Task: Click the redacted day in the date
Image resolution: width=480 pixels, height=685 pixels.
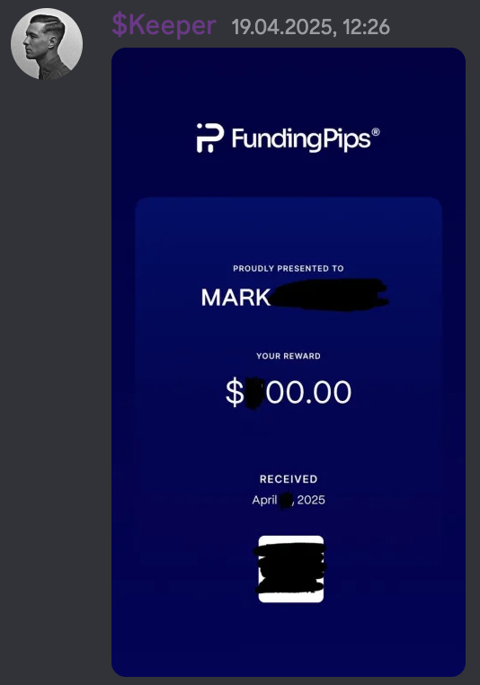Action: click(286, 501)
